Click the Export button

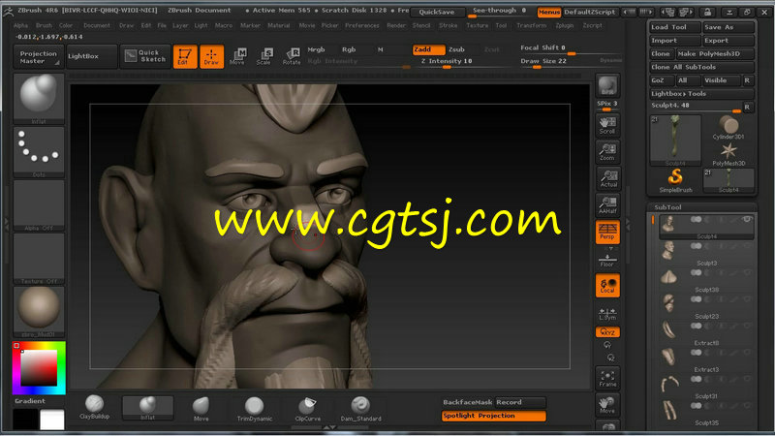pos(728,41)
